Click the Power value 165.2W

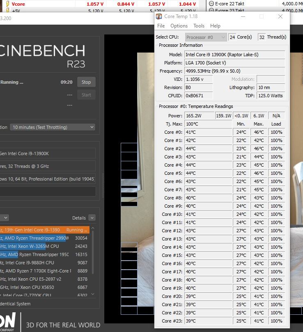point(200,116)
